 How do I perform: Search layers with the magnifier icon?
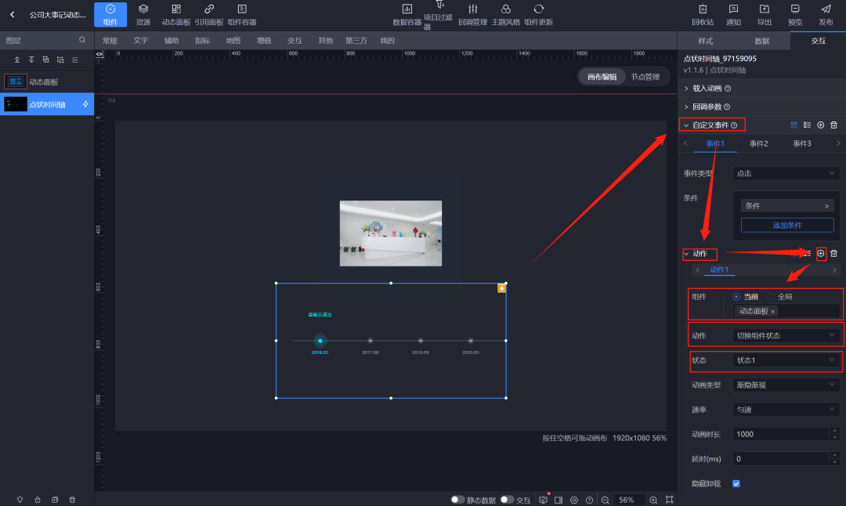(82, 40)
